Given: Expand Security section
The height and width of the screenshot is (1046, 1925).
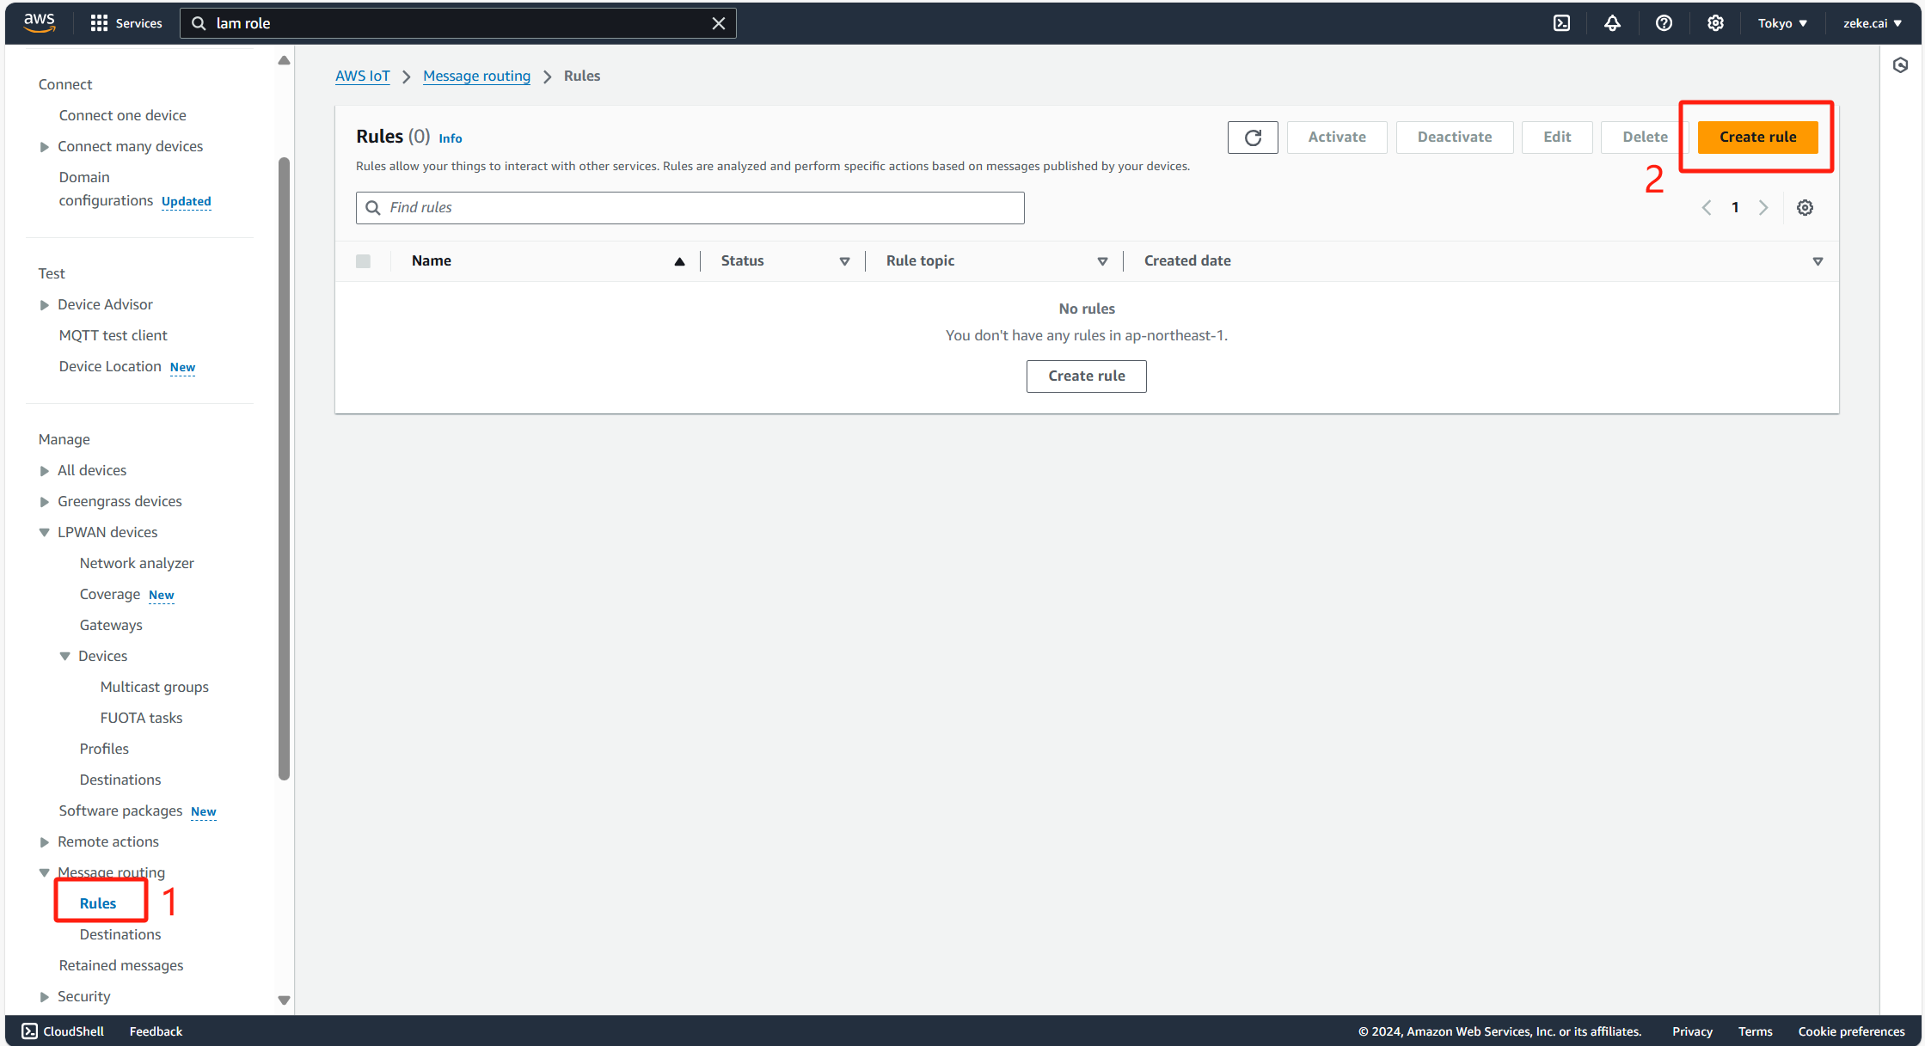Looking at the screenshot, I should pyautogui.click(x=44, y=997).
